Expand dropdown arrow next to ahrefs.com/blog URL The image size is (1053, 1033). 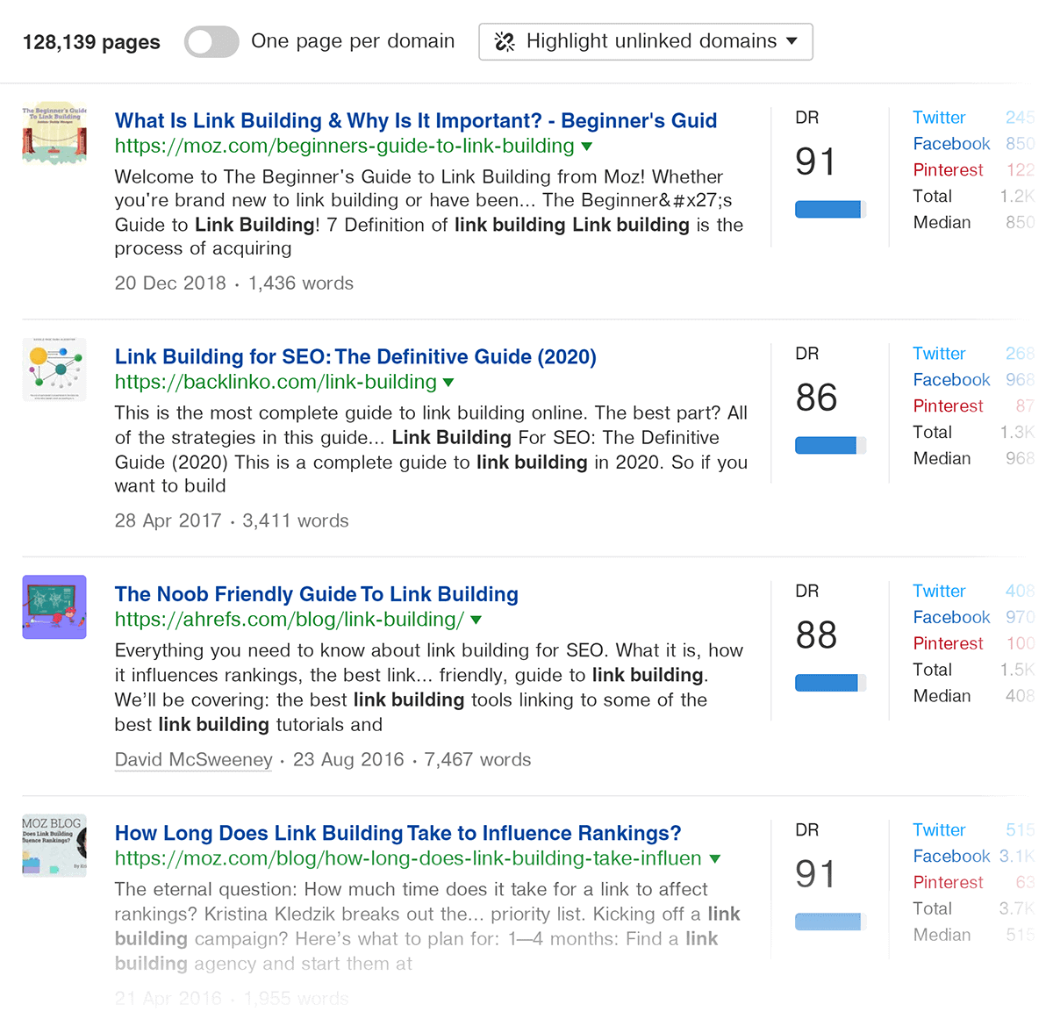476,620
